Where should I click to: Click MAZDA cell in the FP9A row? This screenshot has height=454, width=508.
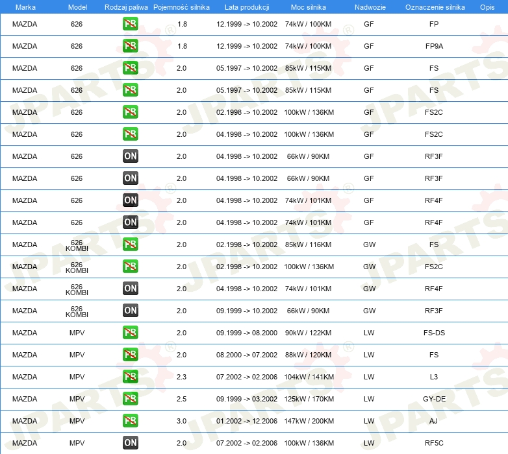(25, 46)
